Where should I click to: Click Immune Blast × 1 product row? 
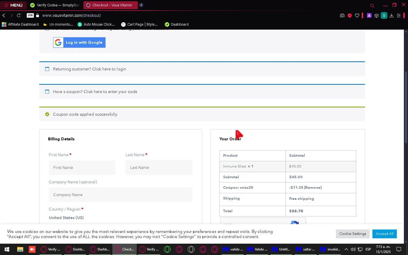288,166
